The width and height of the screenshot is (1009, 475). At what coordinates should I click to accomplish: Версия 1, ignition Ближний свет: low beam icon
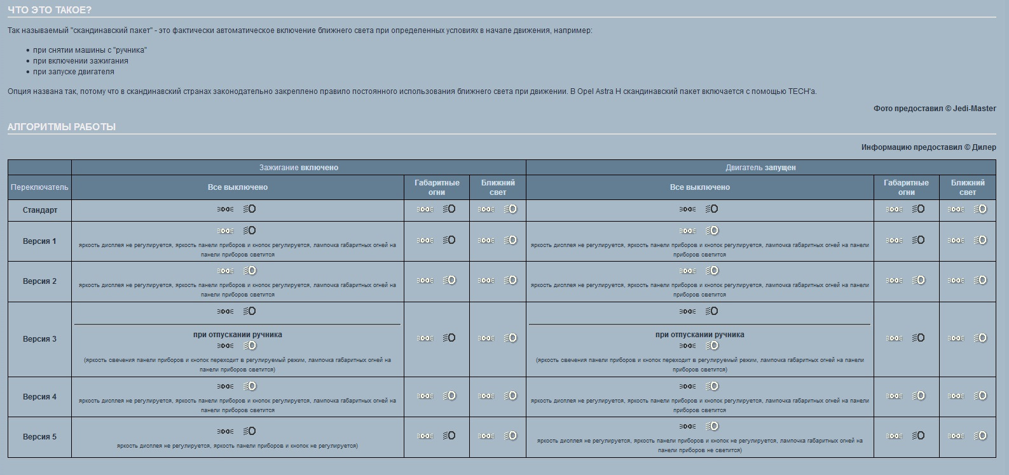tap(511, 240)
